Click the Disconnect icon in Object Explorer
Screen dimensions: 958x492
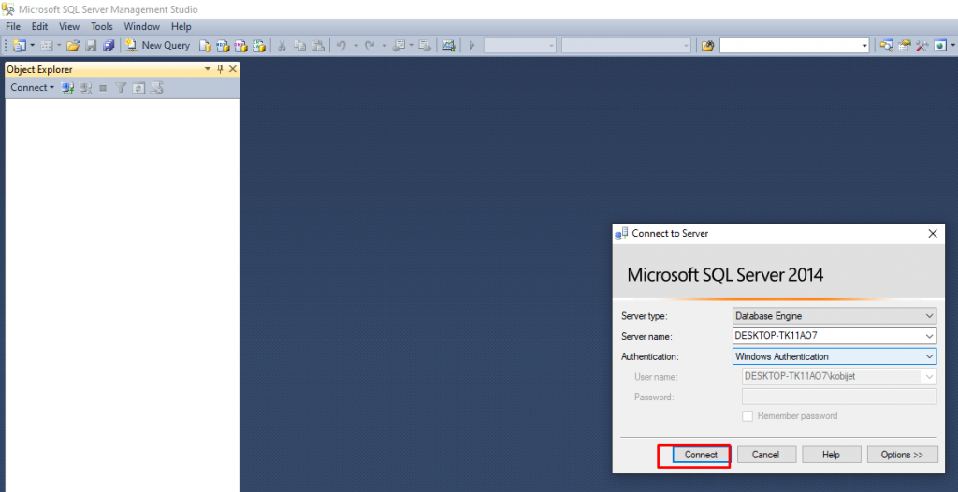85,88
